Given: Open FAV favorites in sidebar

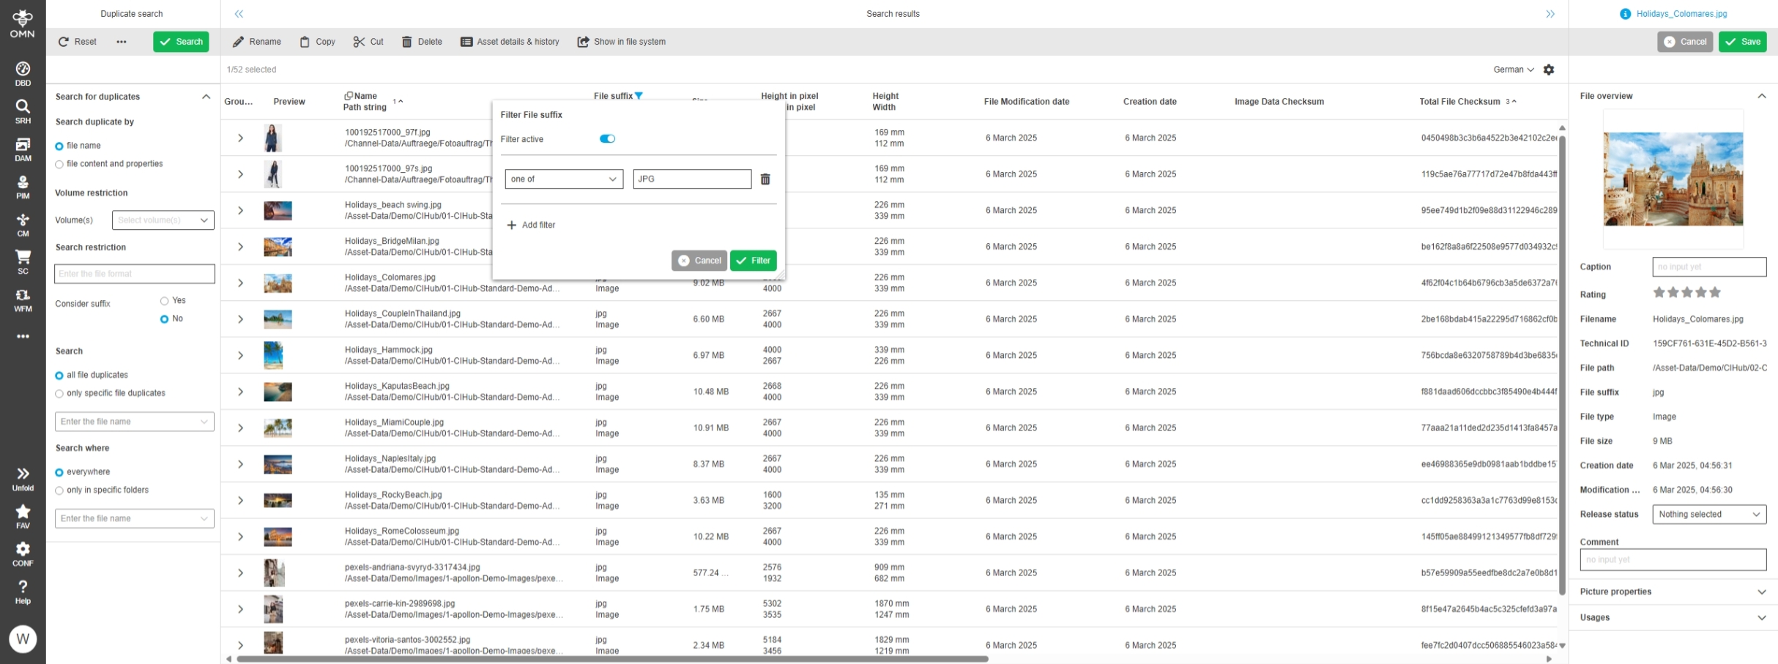Looking at the screenshot, I should pos(23,516).
